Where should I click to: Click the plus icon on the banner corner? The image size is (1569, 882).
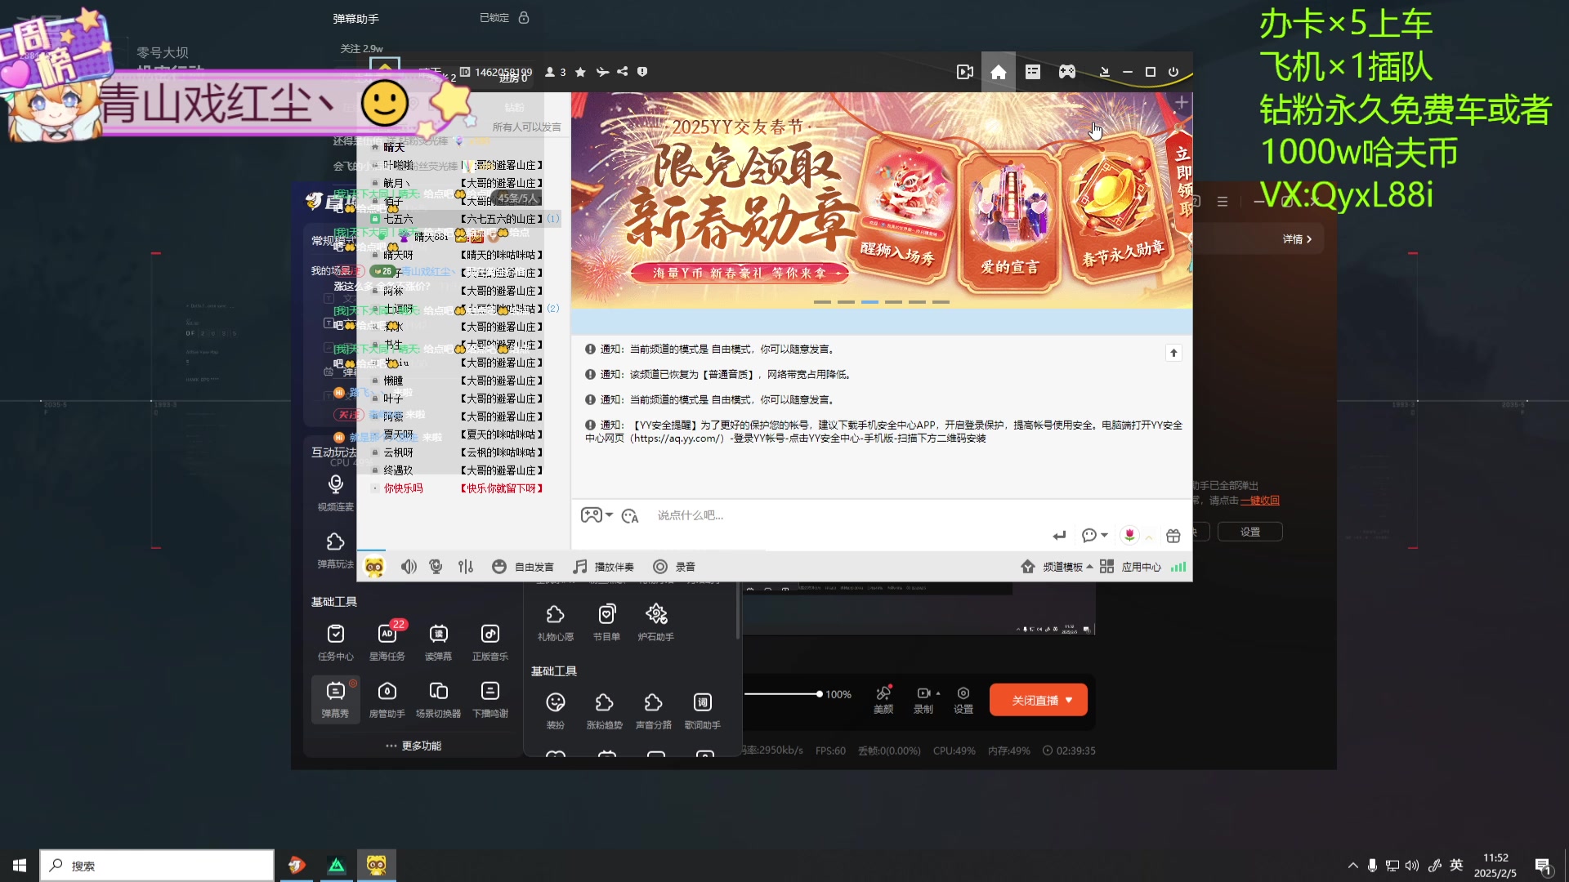pyautogui.click(x=1181, y=103)
